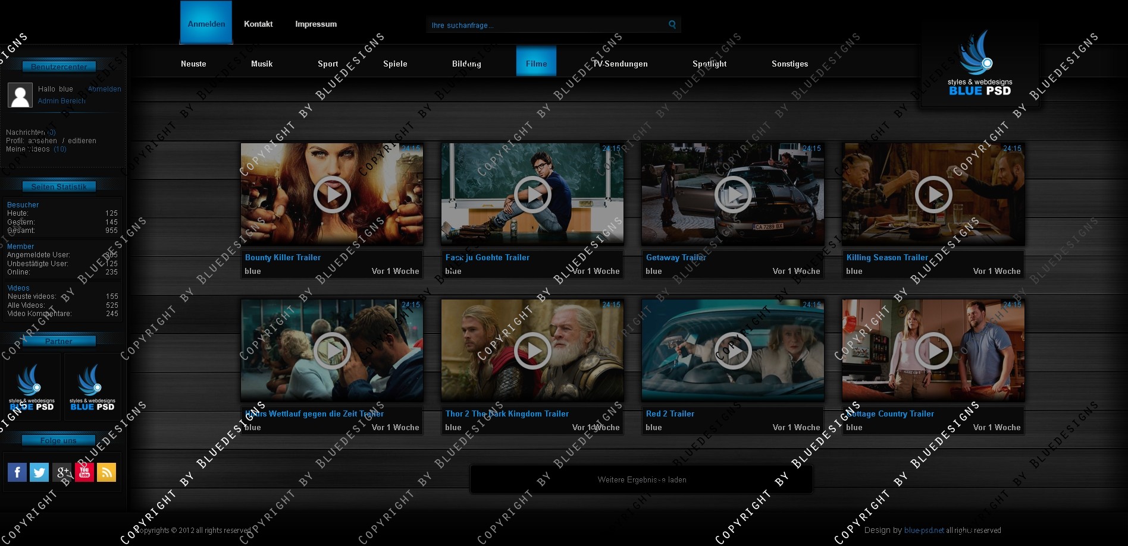Switch to the Sonstiges category
The height and width of the screenshot is (546, 1128).
789,64
